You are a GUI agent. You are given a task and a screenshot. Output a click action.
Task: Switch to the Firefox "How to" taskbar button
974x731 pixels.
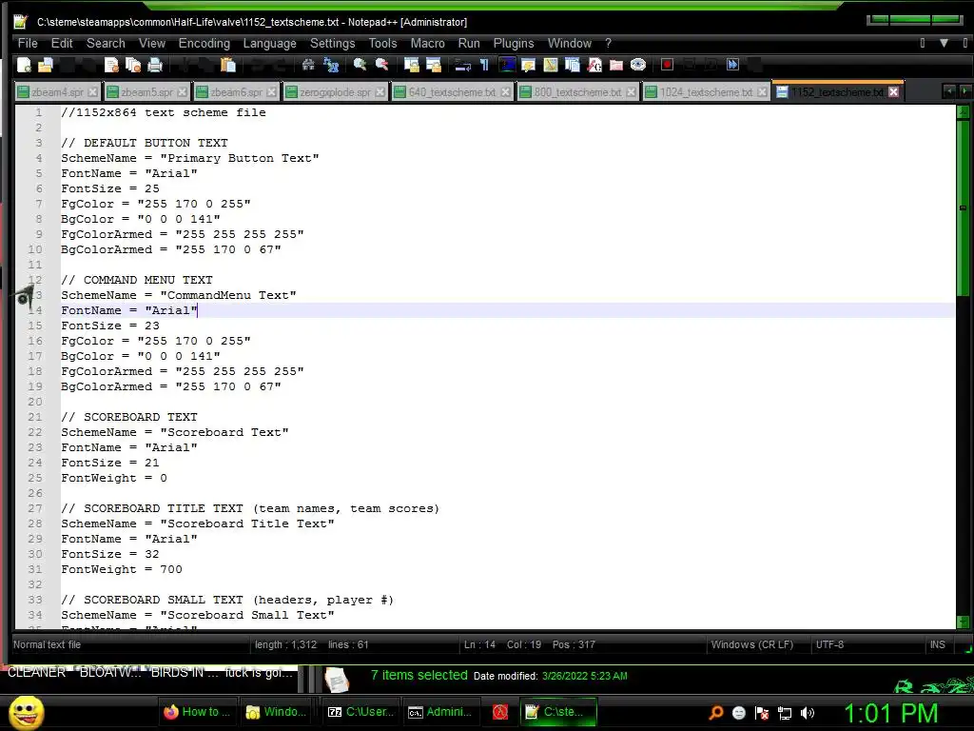[196, 712]
